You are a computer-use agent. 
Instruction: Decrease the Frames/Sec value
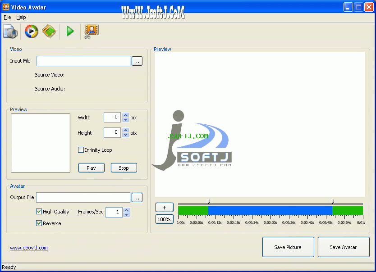coord(126,214)
